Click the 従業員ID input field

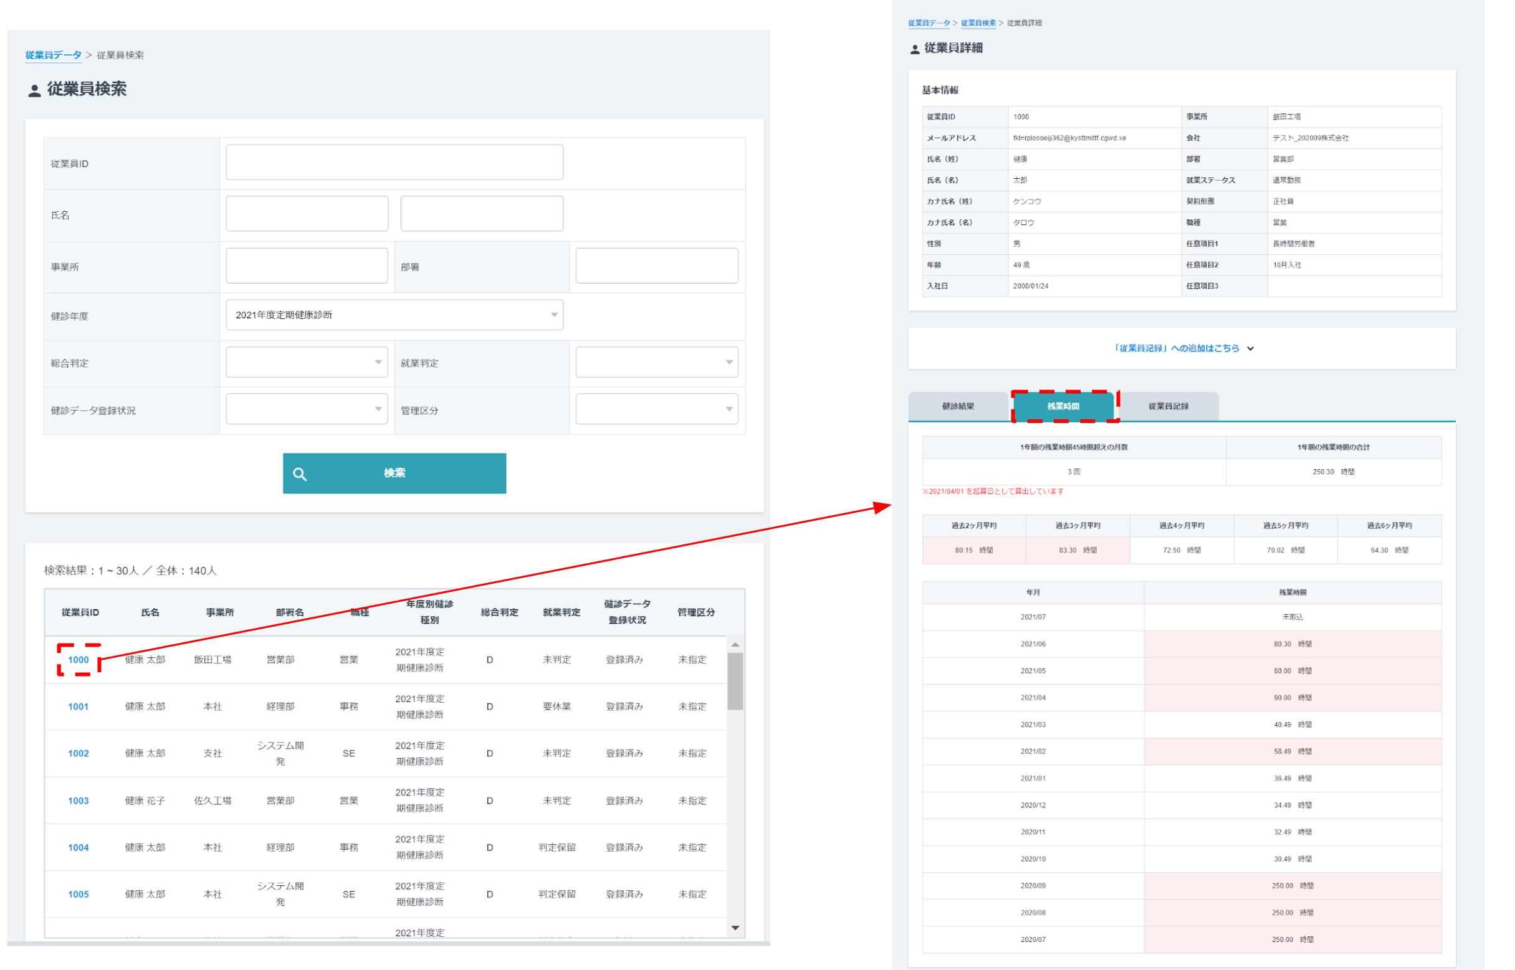click(x=394, y=163)
